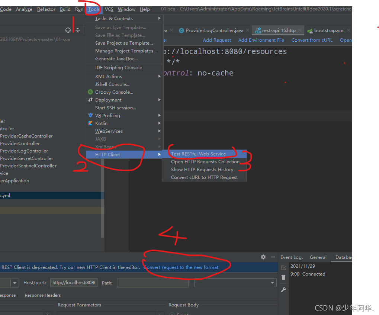The width and height of the screenshot is (379, 315).
Task: Select ProviderCacheController in project tree
Action: click(x=26, y=136)
